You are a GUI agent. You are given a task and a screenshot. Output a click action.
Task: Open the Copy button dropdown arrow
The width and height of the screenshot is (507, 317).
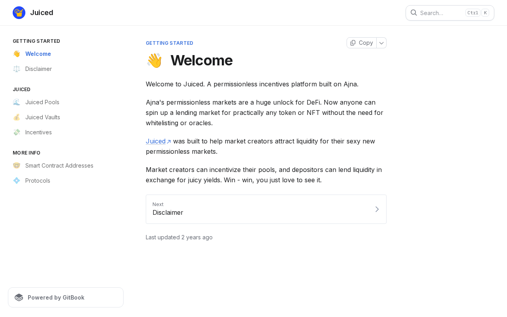click(381, 43)
